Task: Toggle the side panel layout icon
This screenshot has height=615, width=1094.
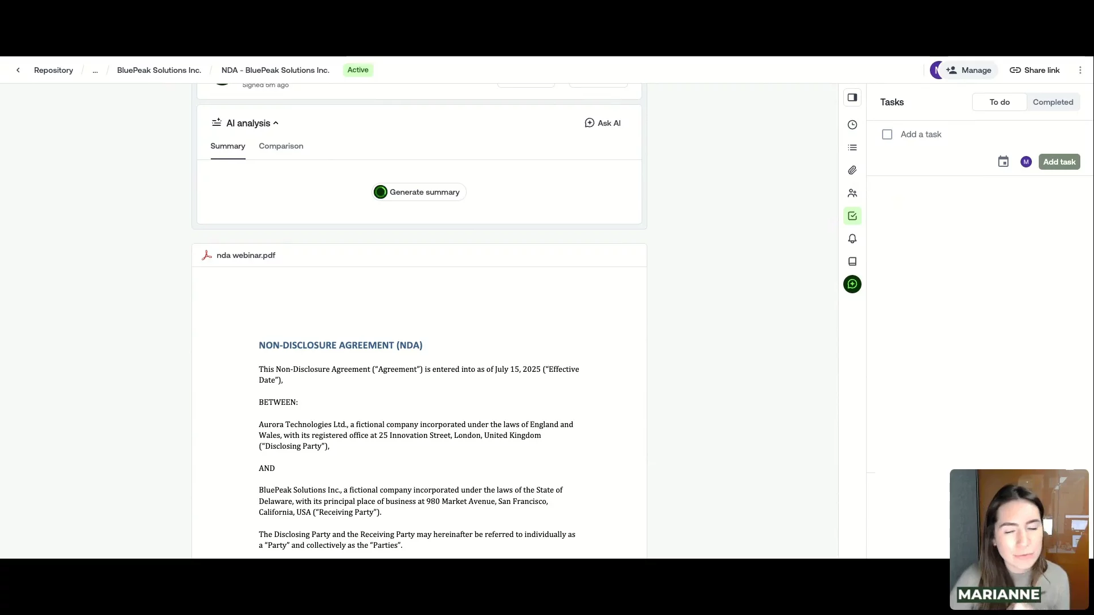Action: click(x=852, y=97)
